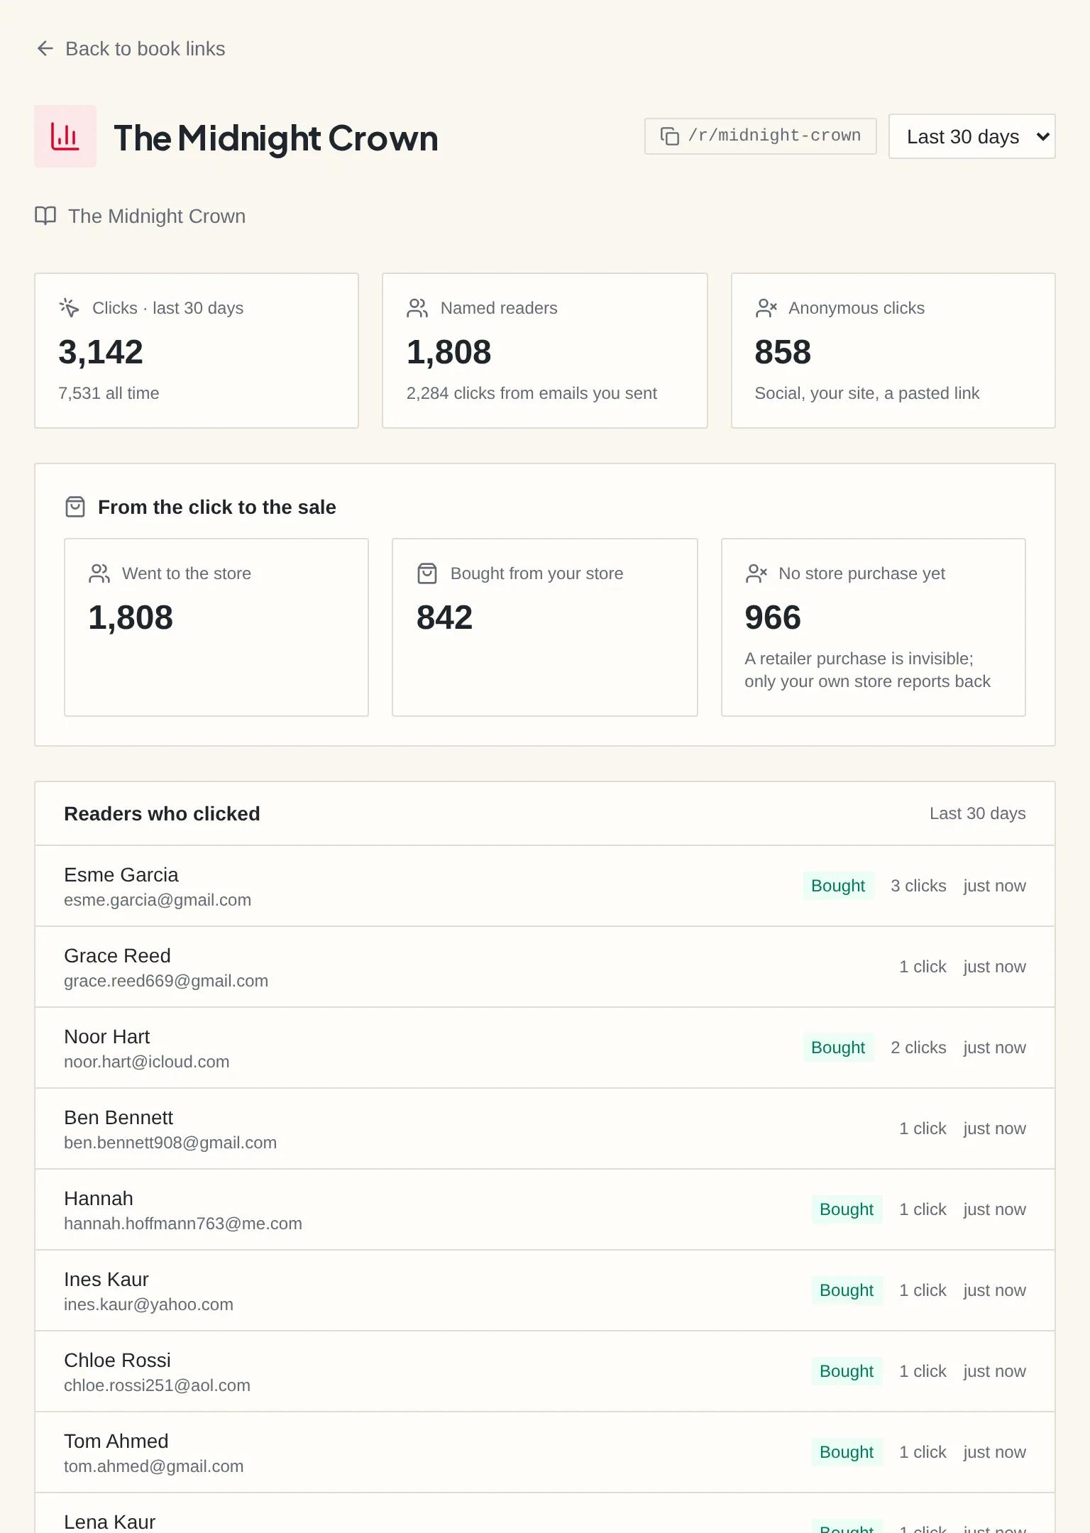This screenshot has width=1090, height=1533.
Task: Click the Bought badge on Tom Ahmed row
Action: point(847,1452)
